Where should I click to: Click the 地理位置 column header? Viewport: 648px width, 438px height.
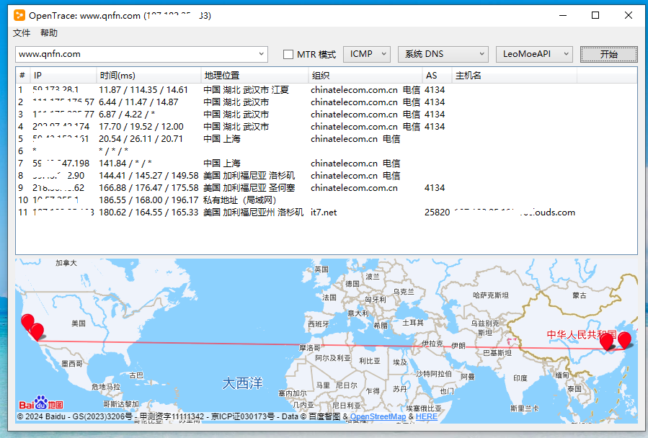coord(254,76)
